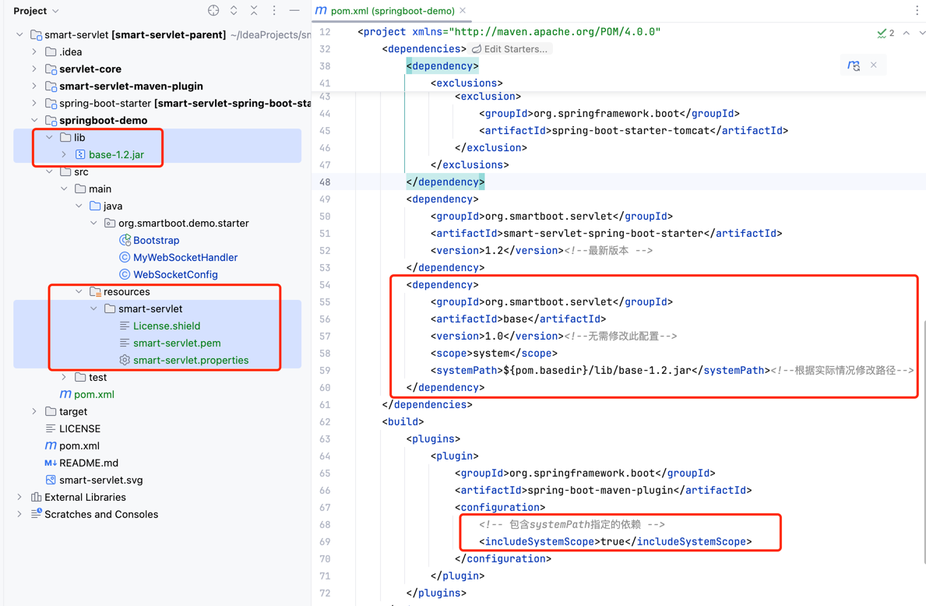Expand the servlet-core module
Screen dimensions: 926x606
click(34, 69)
